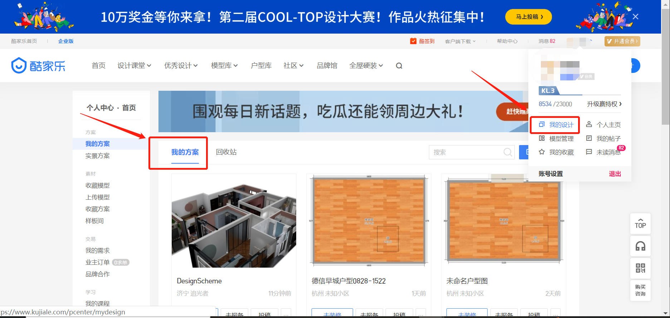Viewport: 670px width, 318px height.
Task: Open 我的设计 in account popup
Action: [x=556, y=125]
